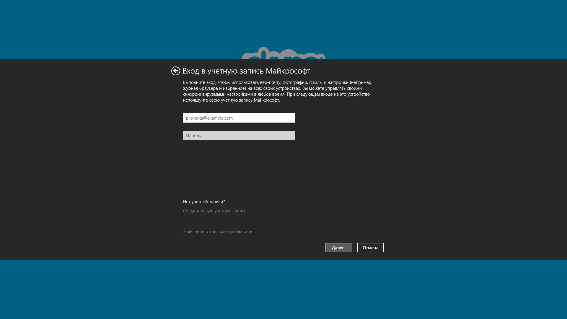Image resolution: width=567 pixels, height=319 pixels.
Task: Open 'Создать новую учетную запись' link
Action: 215,211
